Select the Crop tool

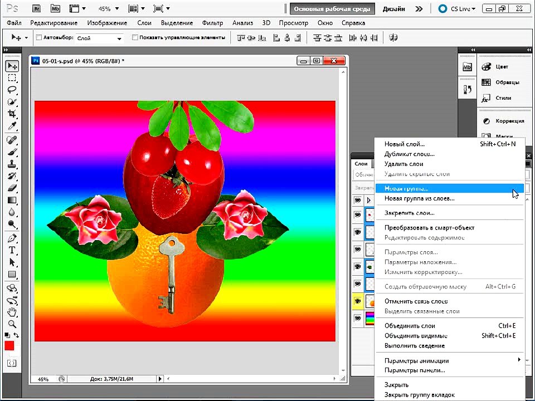[x=12, y=114]
